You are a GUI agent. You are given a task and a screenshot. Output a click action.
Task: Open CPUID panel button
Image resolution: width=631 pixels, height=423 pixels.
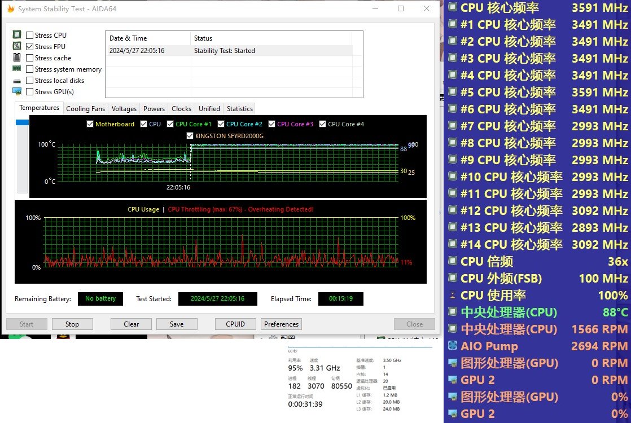(235, 324)
